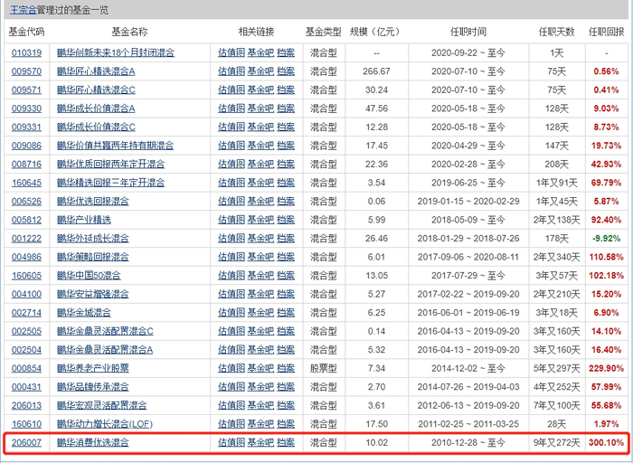
Task: Open fund 鹏华安益增强混合
Action: pyautogui.click(x=93, y=294)
